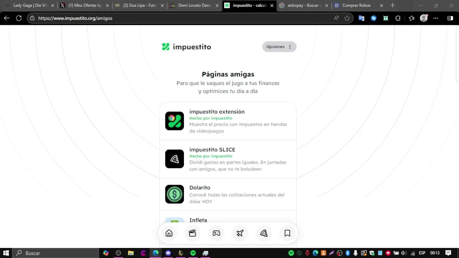Click the Dolarito dollar coin icon

pos(174,194)
